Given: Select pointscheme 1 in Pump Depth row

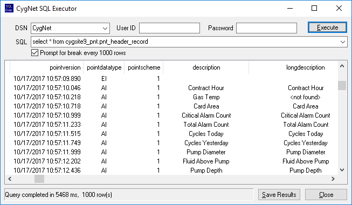Looking at the screenshot, I should (x=158, y=170).
